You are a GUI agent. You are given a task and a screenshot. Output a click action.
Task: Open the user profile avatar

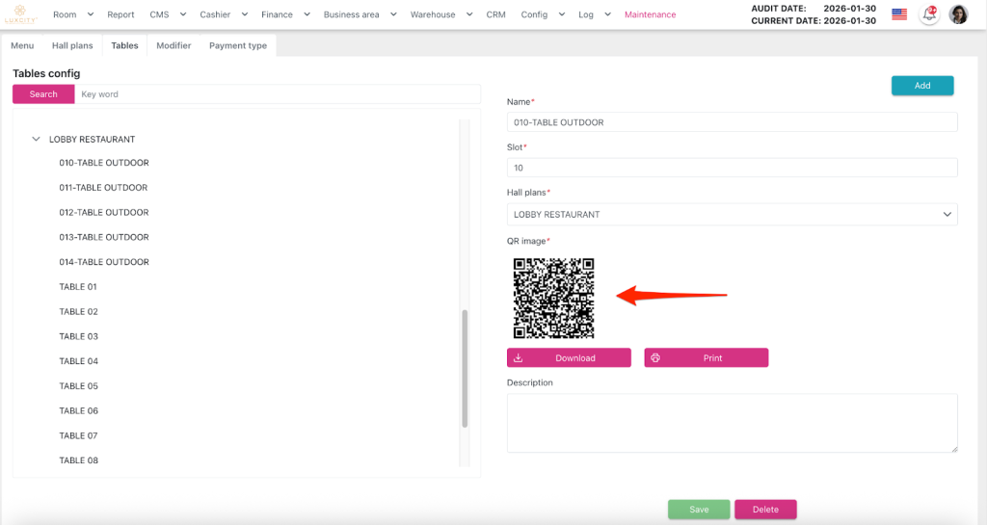(x=958, y=14)
